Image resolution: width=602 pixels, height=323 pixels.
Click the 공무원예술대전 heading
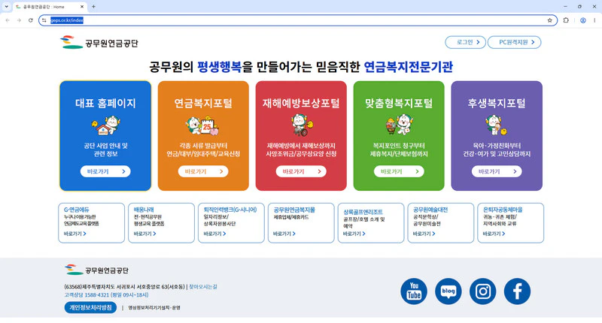(x=430, y=210)
